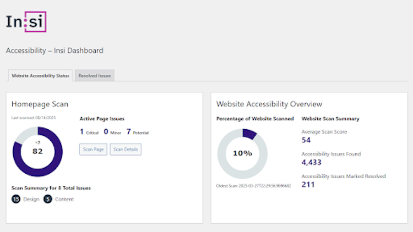Click the website scanned percentage donut
The height and width of the screenshot is (232, 413).
click(242, 153)
